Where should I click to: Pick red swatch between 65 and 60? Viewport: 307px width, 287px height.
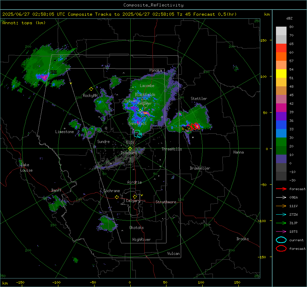tap(281, 48)
